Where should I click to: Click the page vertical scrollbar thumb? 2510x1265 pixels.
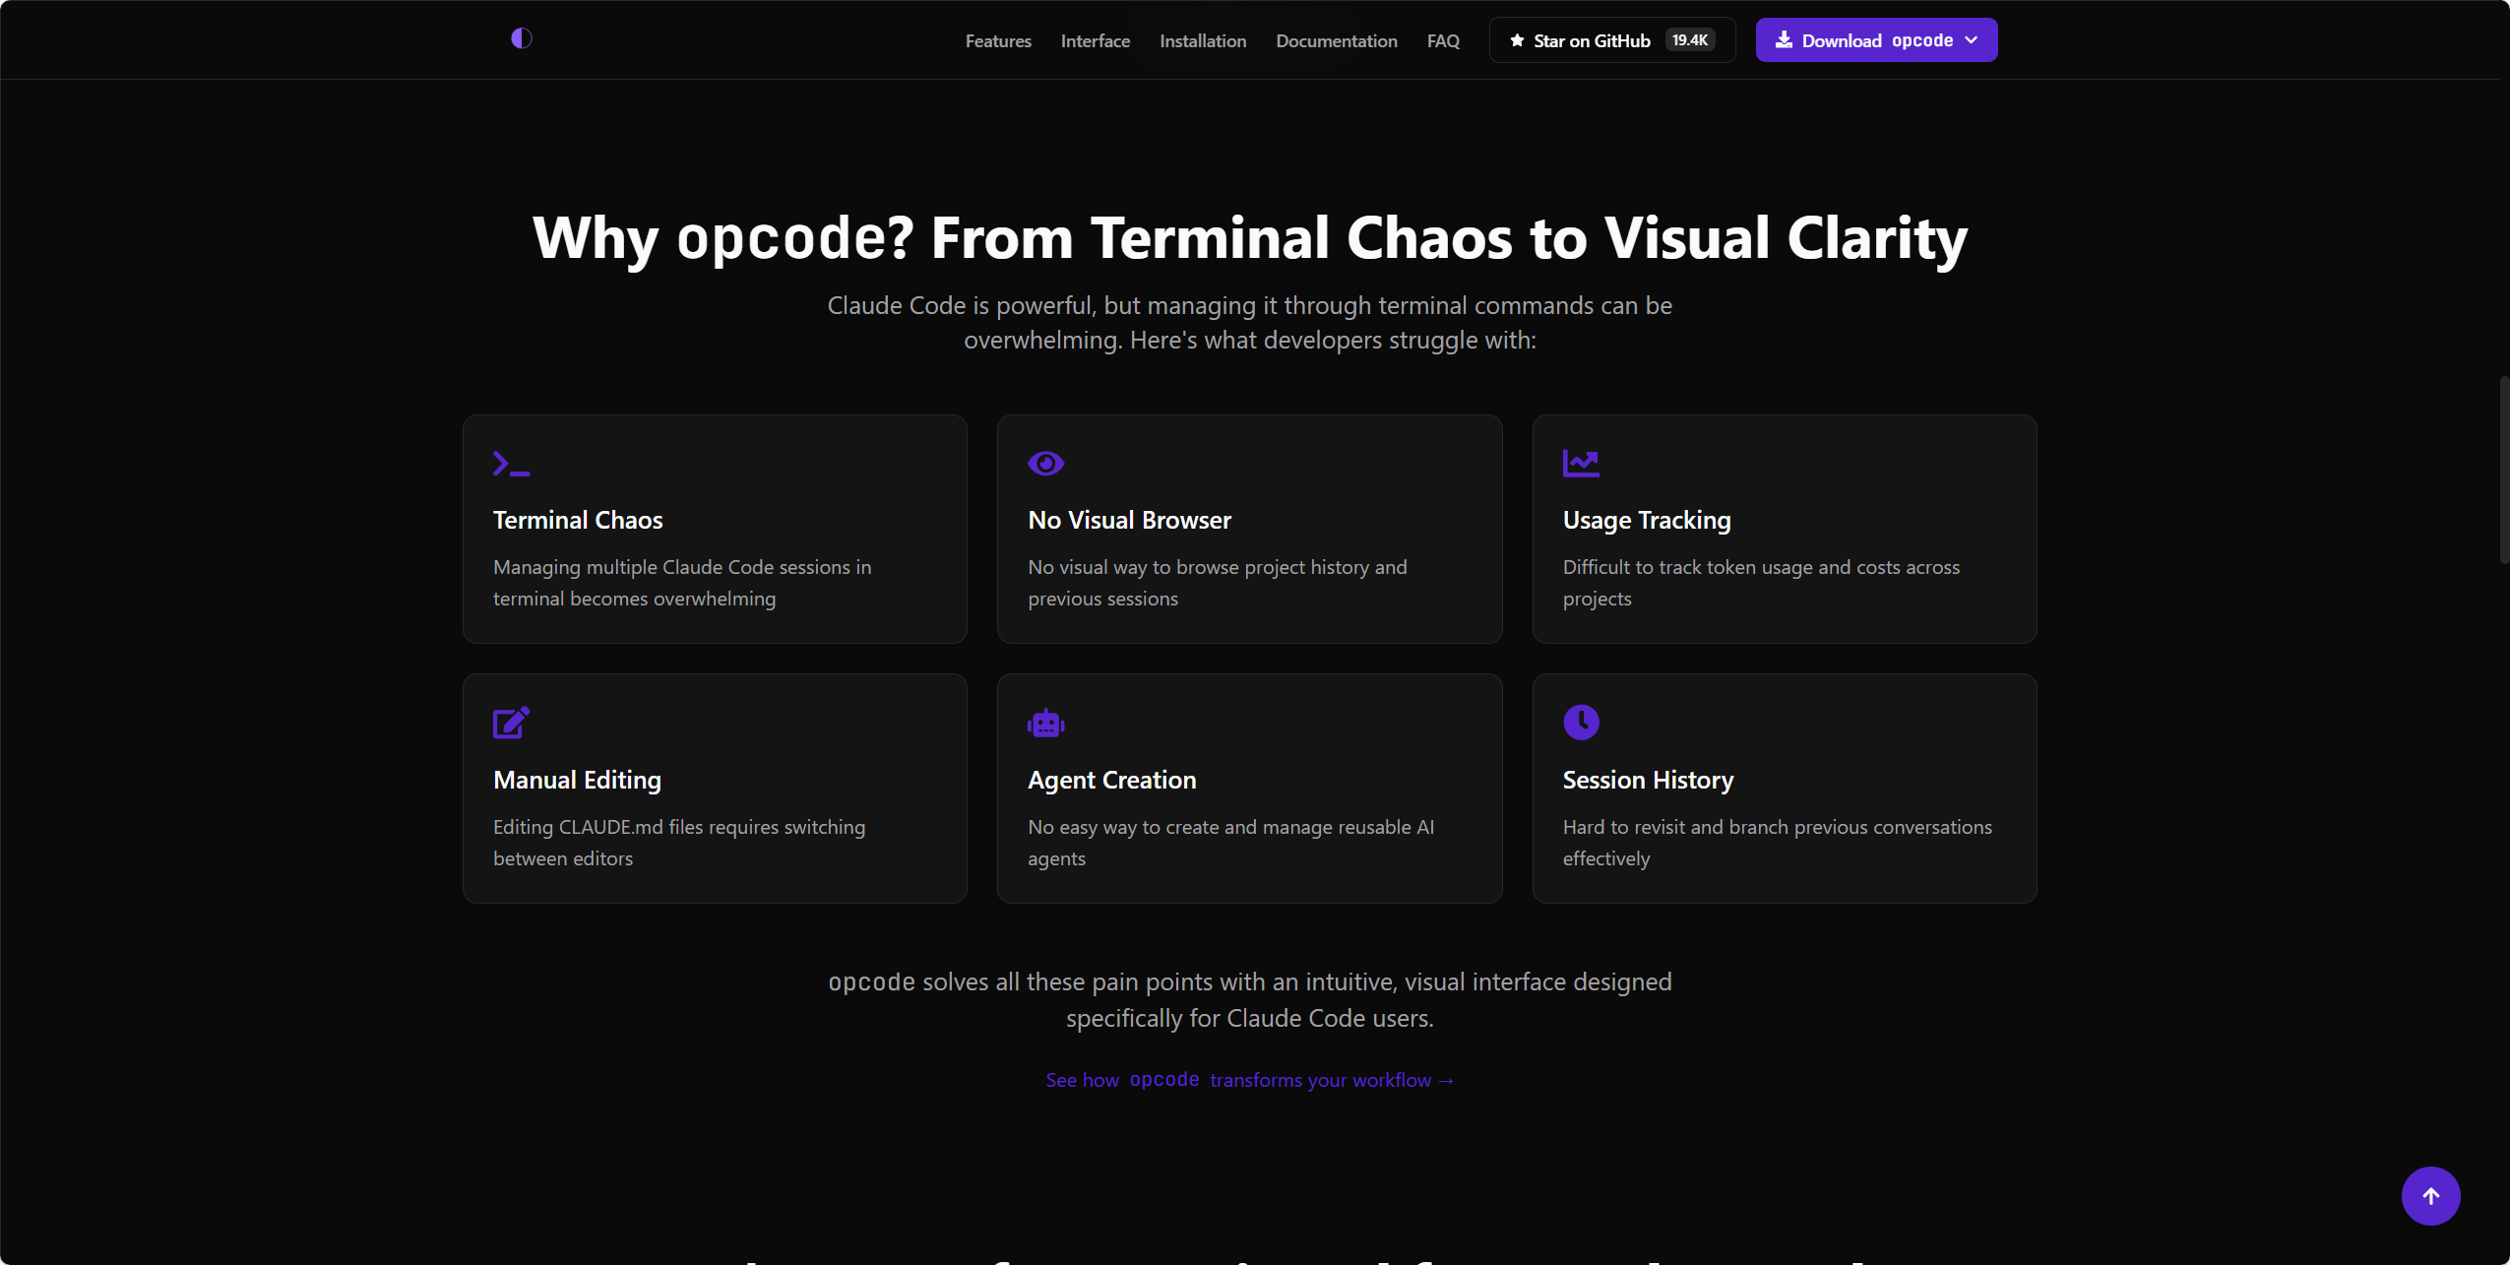2504,469
